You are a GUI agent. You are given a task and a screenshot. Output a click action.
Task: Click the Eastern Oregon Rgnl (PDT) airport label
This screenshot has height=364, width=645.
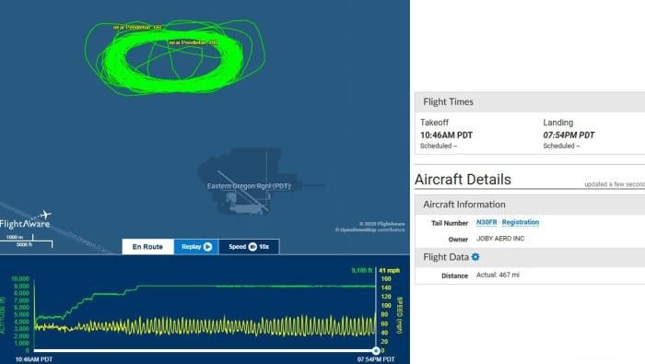[249, 186]
